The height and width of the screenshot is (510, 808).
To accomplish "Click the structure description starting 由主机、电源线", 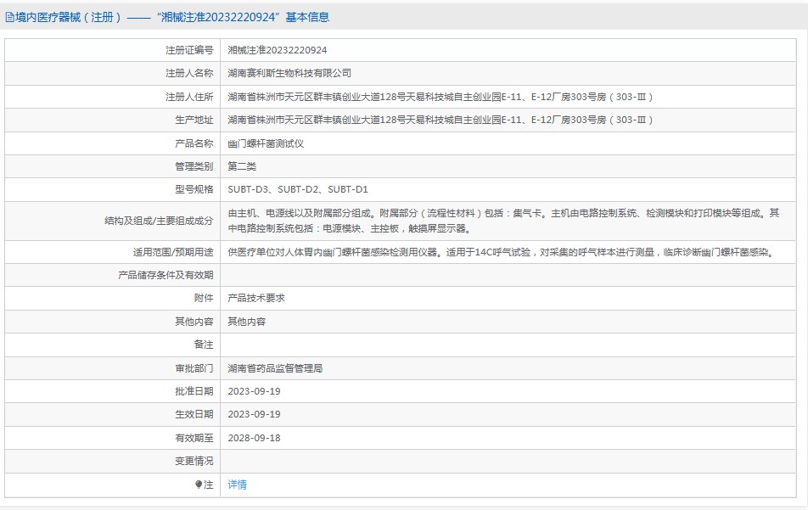I will 503,221.
